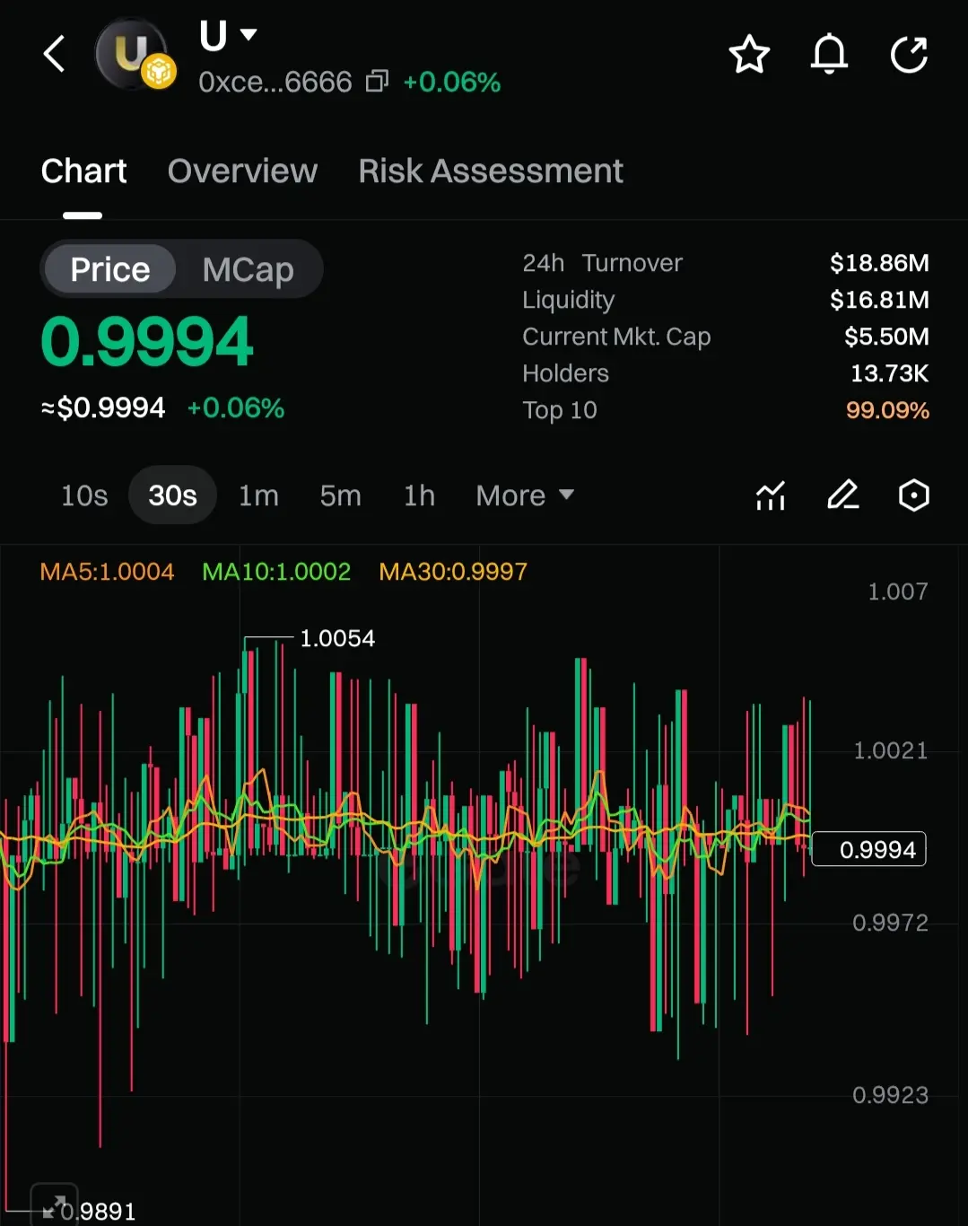Switch to the Chart tab
Viewport: 968px width, 1226px height.
pyautogui.click(x=83, y=171)
